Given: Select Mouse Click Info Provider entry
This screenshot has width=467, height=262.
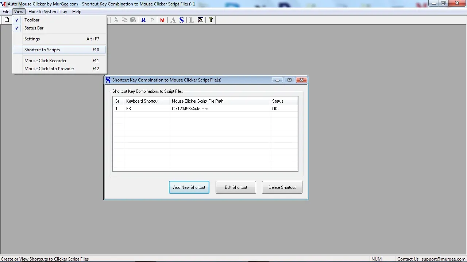Looking at the screenshot, I should pyautogui.click(x=59, y=69).
